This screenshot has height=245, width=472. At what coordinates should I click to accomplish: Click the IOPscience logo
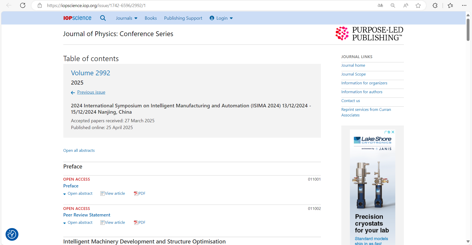[x=77, y=18]
